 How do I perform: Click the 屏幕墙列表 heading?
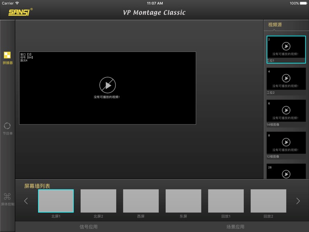click(37, 186)
